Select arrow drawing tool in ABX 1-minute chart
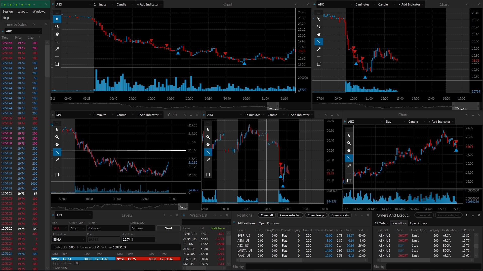 click(57, 49)
